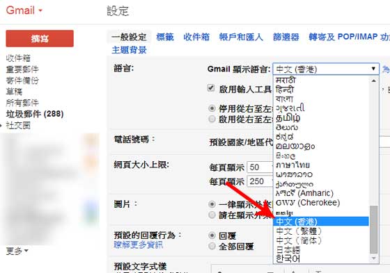Open the page size dropdown showing 50

[x=260, y=167]
